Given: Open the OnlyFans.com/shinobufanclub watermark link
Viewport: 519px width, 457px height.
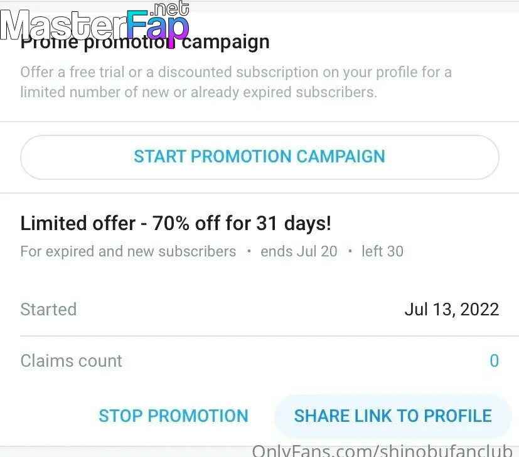Looking at the screenshot, I should click(382, 451).
